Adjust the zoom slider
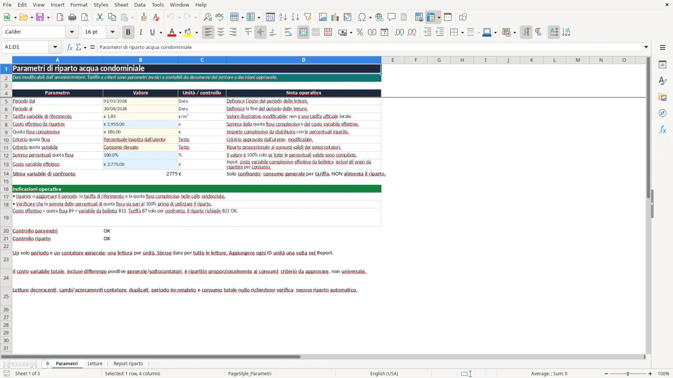The height and width of the screenshot is (378, 673). click(628, 374)
